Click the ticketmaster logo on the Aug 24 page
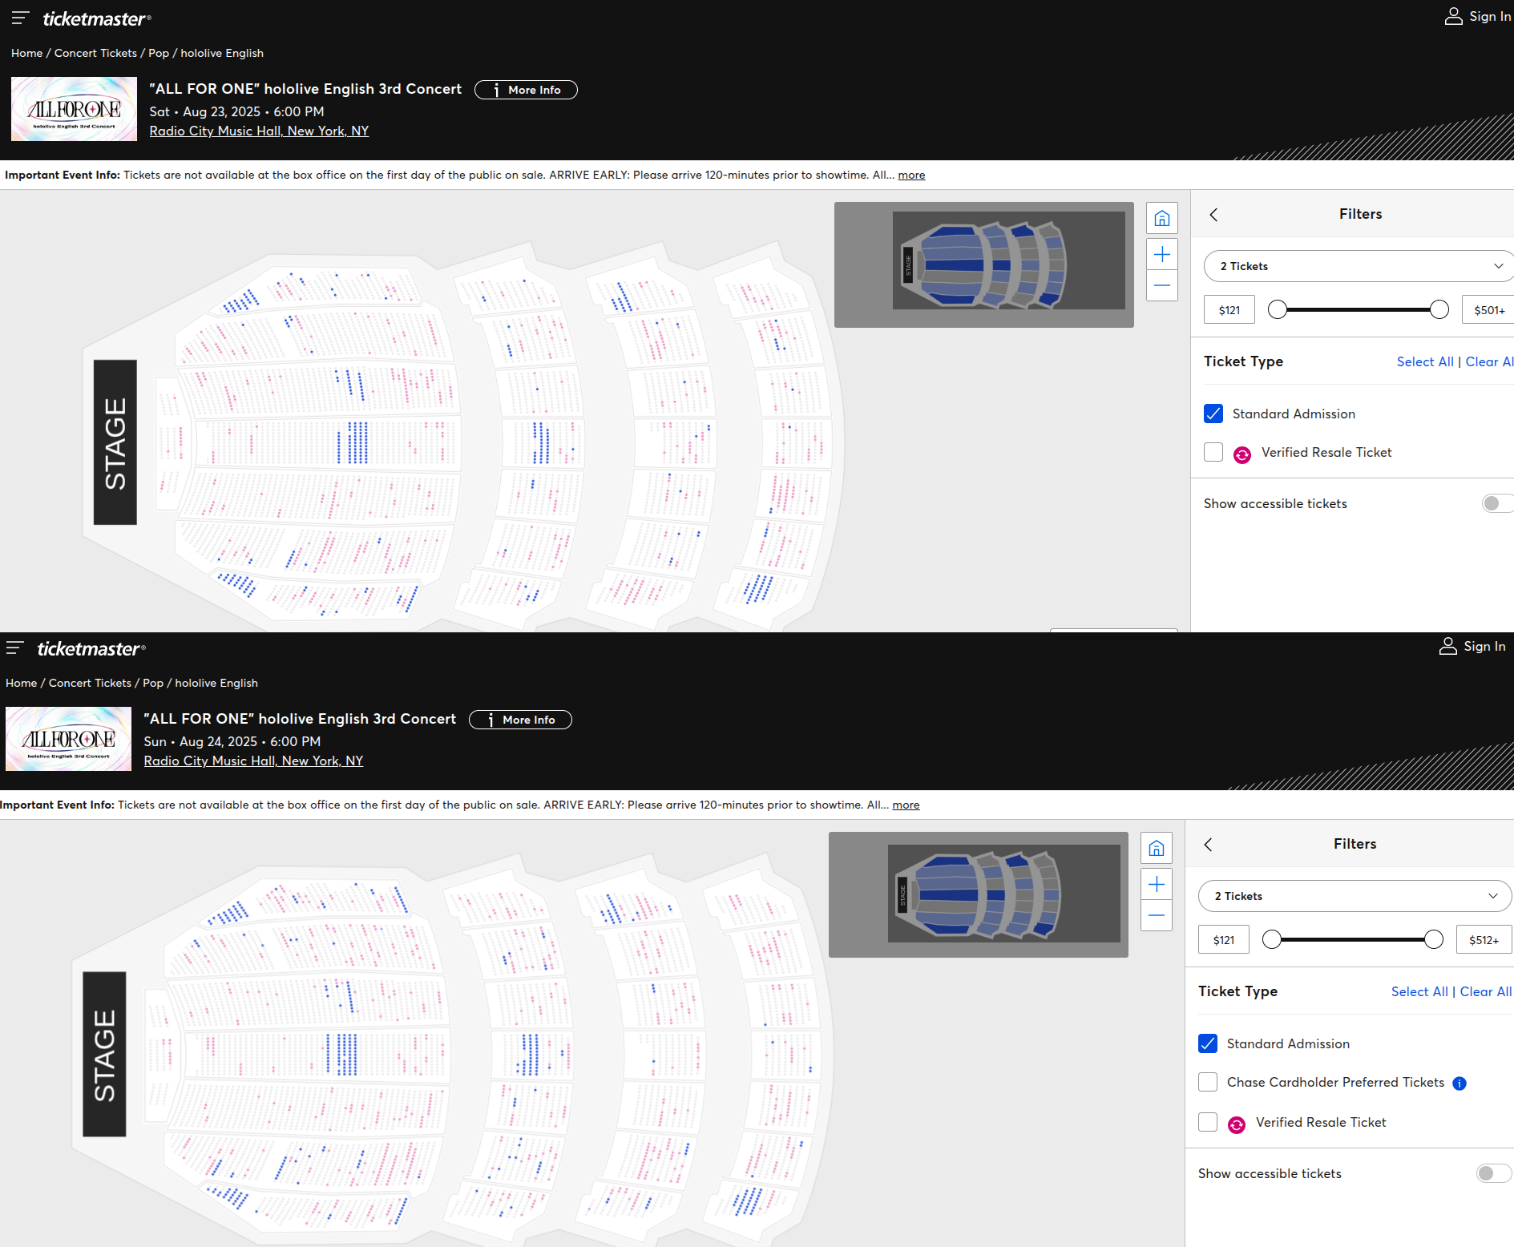The image size is (1514, 1247). pos(91,648)
